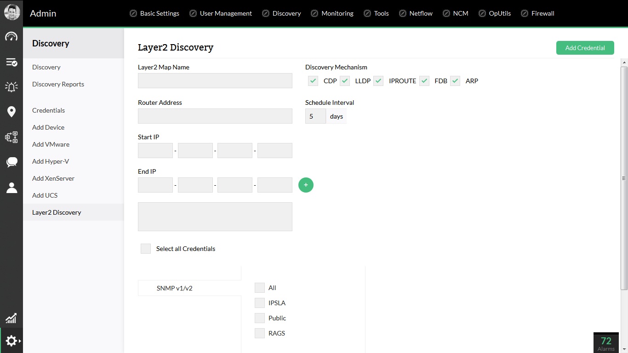This screenshot has width=628, height=353.
Task: Click the Layer2 Map Name input field
Action: (215, 80)
